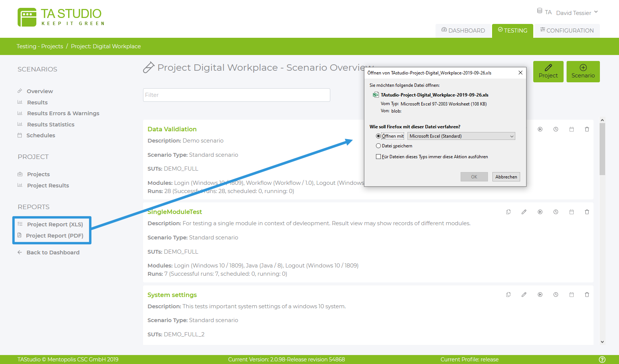
Task: Select the 'Öffnen mit' radio button
Action: (x=378, y=136)
